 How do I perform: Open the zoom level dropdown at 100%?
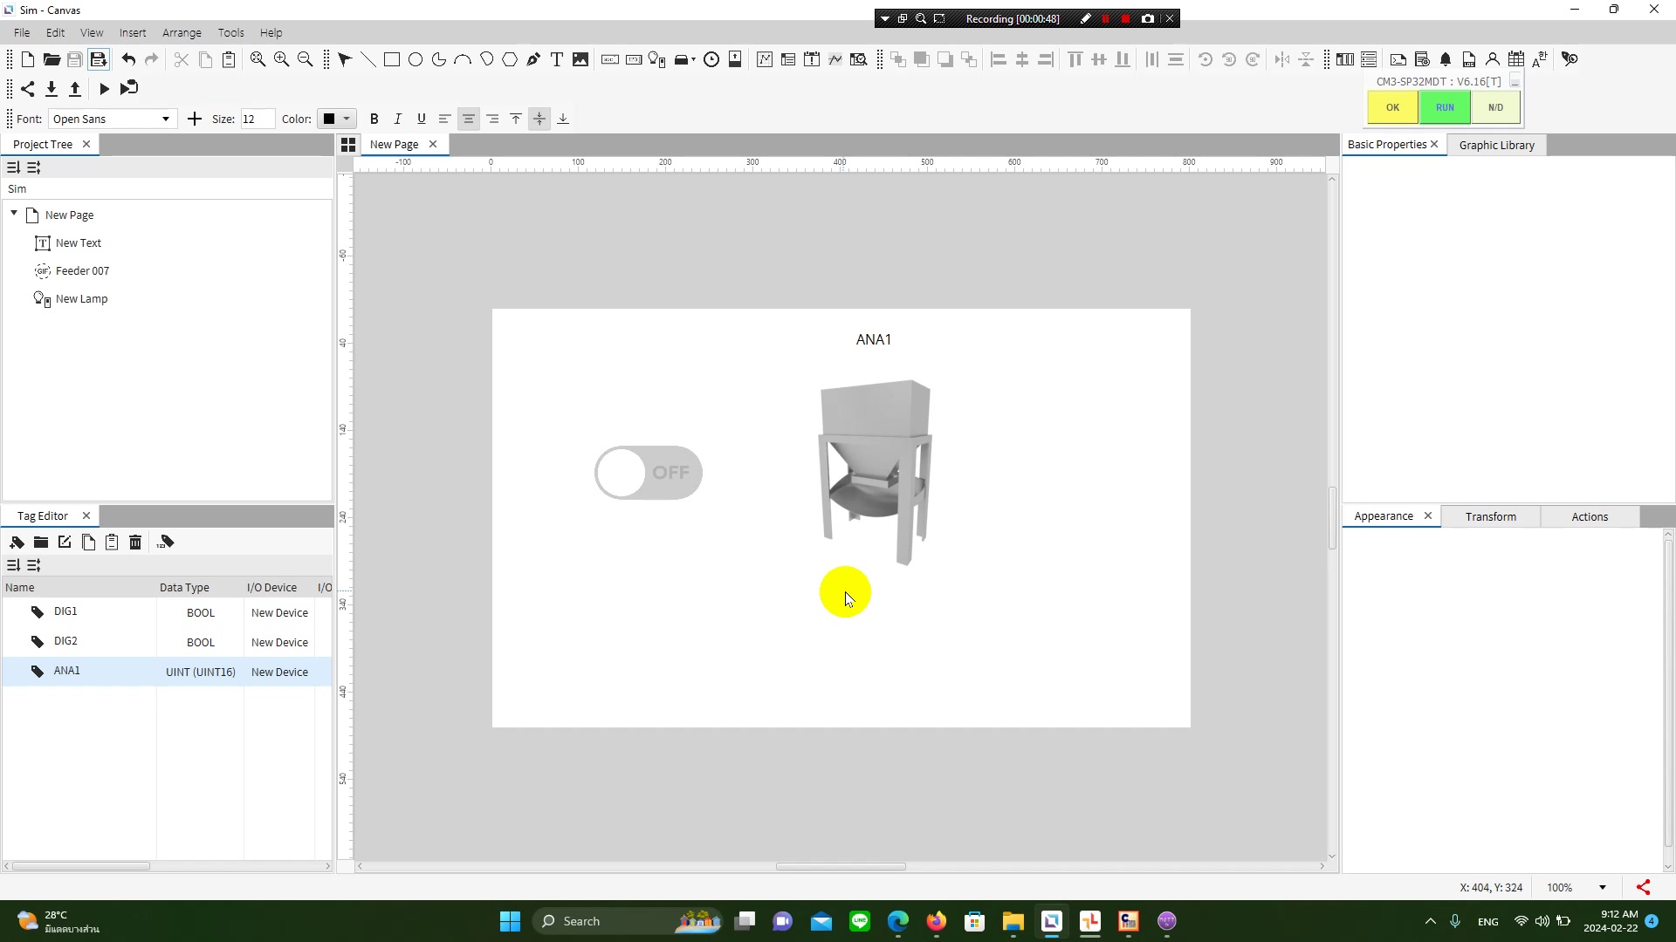click(x=1602, y=887)
